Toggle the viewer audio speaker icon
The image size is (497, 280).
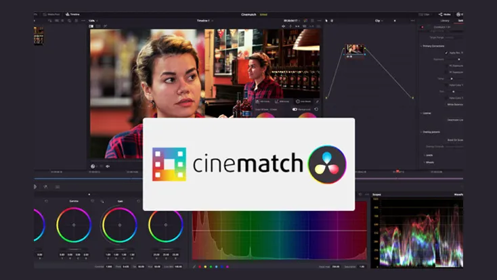(x=108, y=166)
